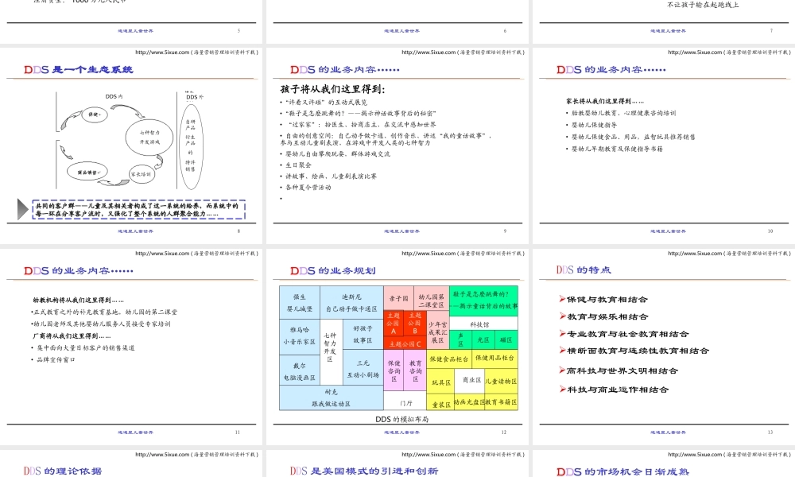The height and width of the screenshot is (477, 795).
Task: Click the yellow 商业区 cell in the layout
Action: (471, 380)
